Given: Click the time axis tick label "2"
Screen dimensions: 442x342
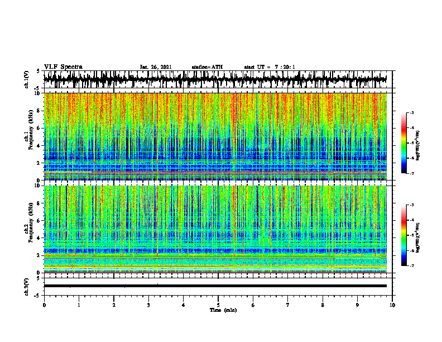Looking at the screenshot, I should pos(114,305).
